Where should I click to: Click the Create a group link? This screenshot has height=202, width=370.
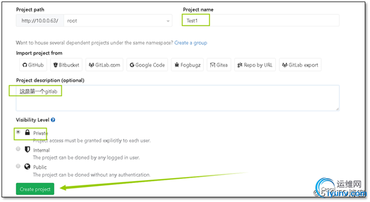point(191,43)
